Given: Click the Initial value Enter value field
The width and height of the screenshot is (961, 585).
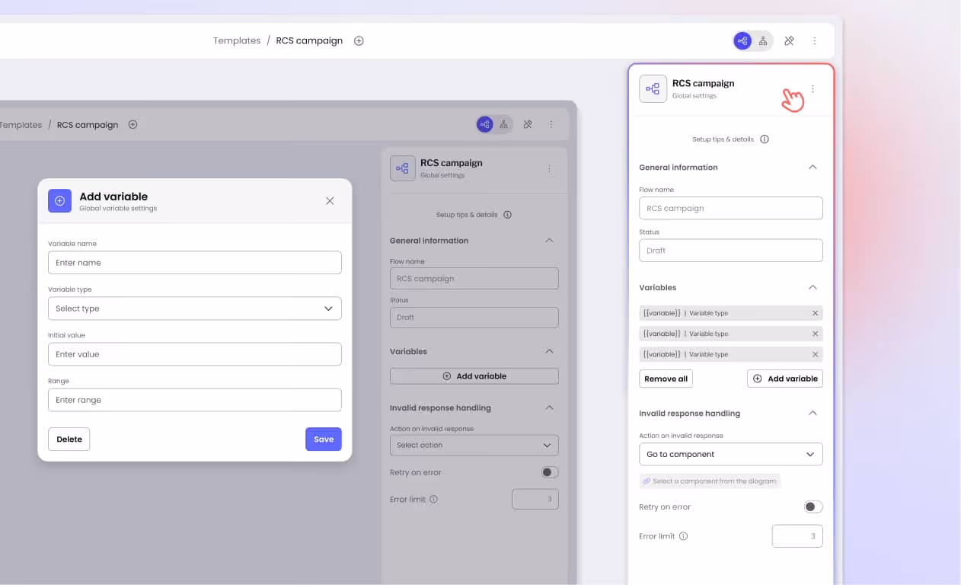Looking at the screenshot, I should [x=195, y=354].
